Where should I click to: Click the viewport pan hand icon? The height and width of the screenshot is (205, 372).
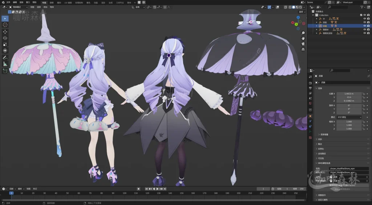[303, 38]
